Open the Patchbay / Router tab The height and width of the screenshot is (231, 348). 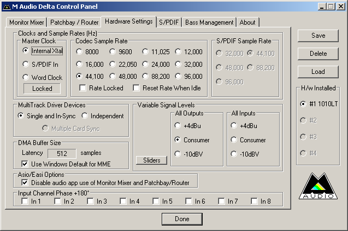pyautogui.click(x=74, y=22)
